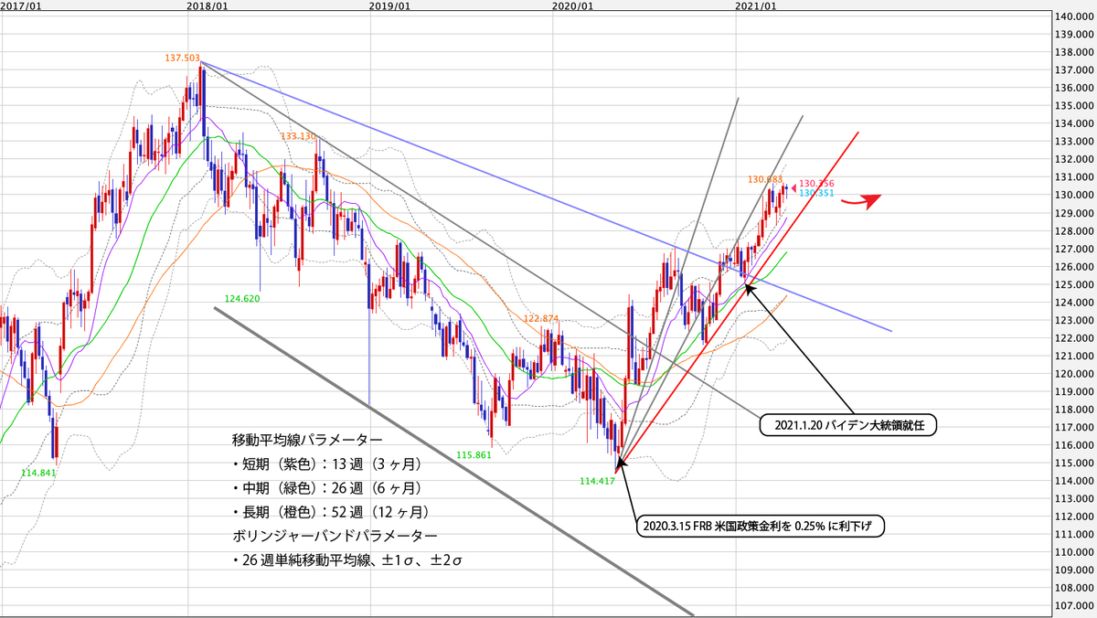
Task: Click the 2017/01 date label
Action: (22, 5)
